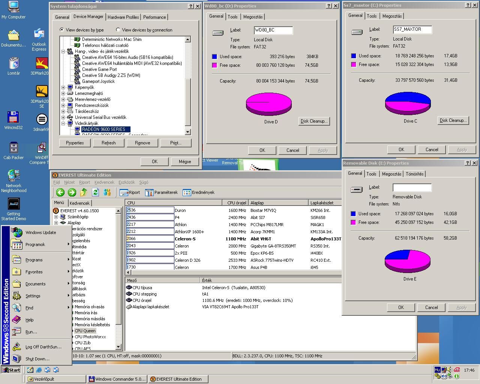Expand Universal Serial Bus vezérlők node
Viewport: 480px width, 384px height.
click(63, 117)
